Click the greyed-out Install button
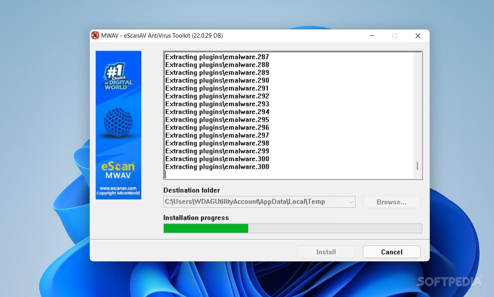 (326, 252)
